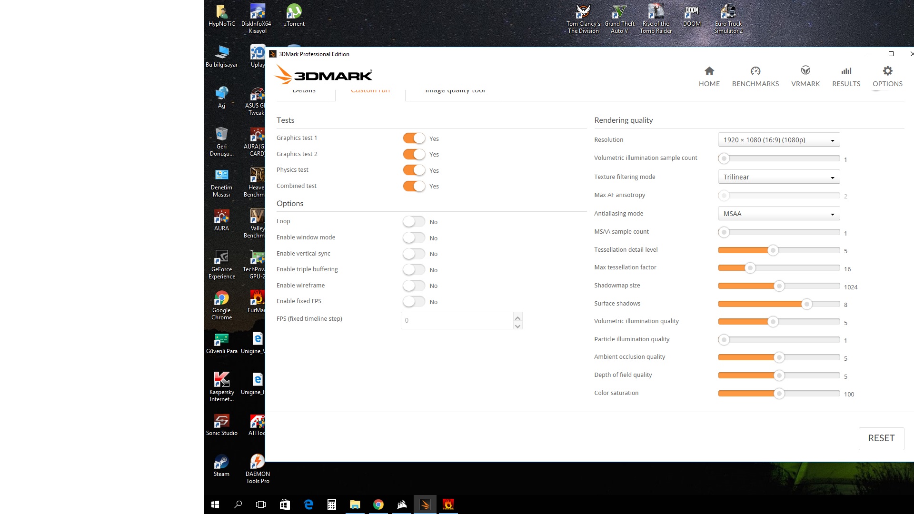
Task: Toggle Graphics test 2 switch
Action: (414, 154)
